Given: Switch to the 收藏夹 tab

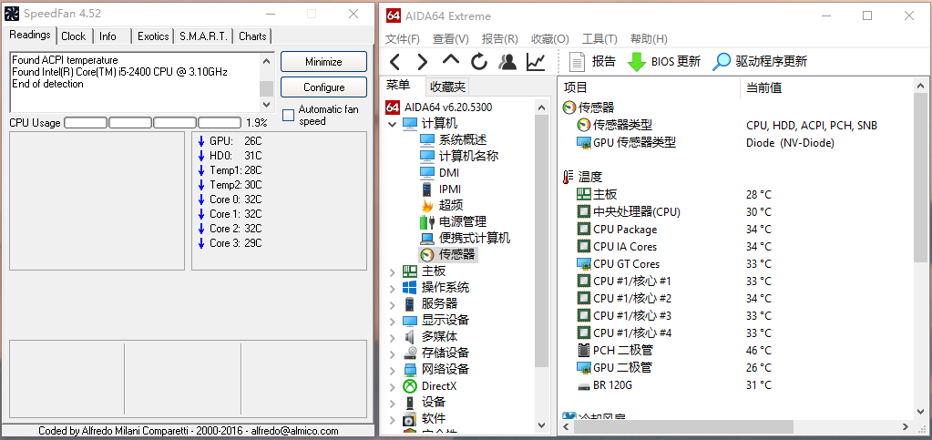Looking at the screenshot, I should (x=447, y=87).
